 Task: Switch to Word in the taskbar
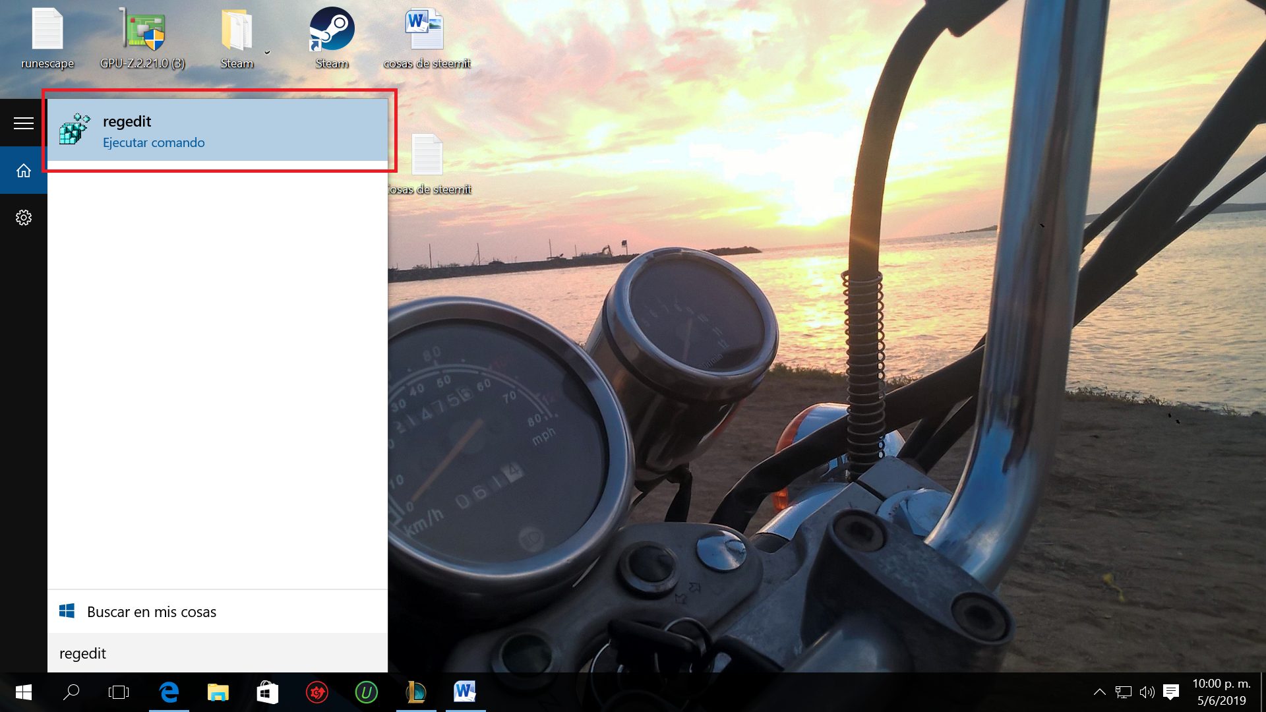[465, 692]
